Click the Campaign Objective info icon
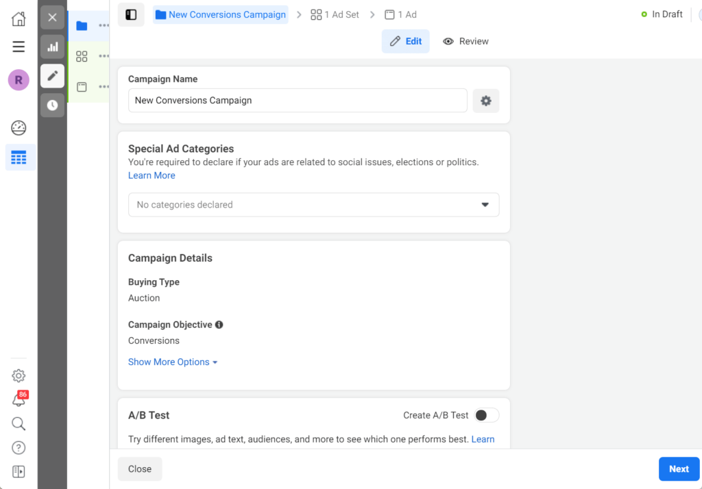Viewport: 702px width, 489px height. pyautogui.click(x=219, y=325)
